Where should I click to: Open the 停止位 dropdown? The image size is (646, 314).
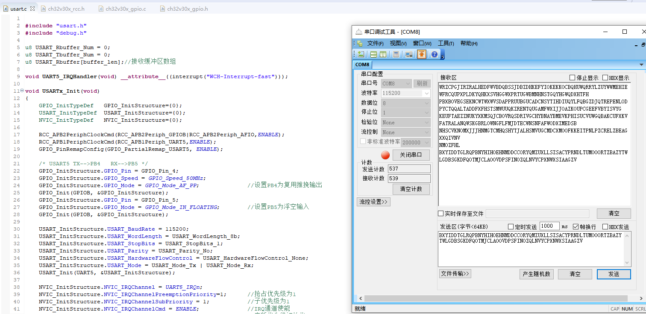pyautogui.click(x=405, y=112)
